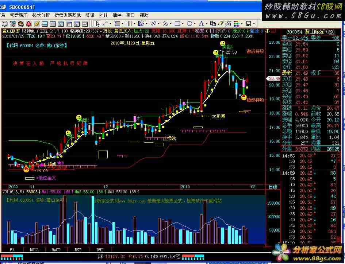Click the 日线 period label
The height and width of the screenshot is (264, 345).
coord(273,187)
